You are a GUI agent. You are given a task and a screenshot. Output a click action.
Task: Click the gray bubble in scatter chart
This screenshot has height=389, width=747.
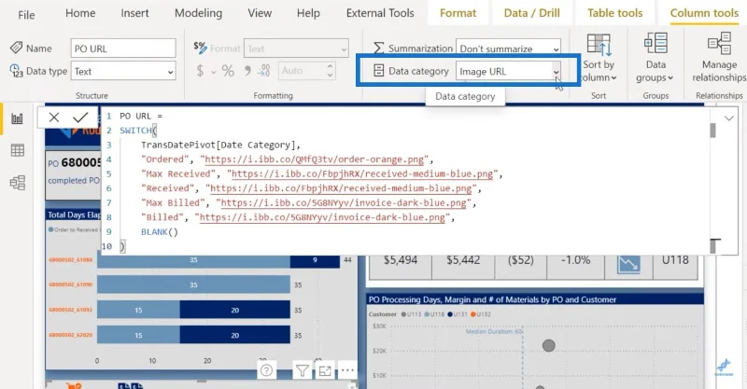tap(549, 345)
